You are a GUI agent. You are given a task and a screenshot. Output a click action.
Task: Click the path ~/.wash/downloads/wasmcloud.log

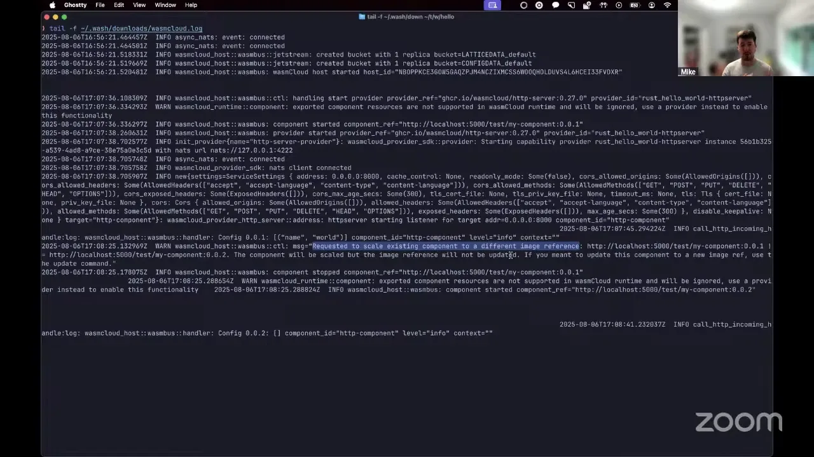point(141,29)
